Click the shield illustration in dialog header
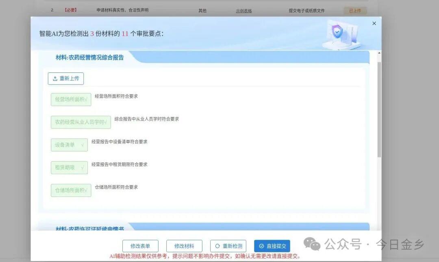This screenshot has height=262, width=439. point(337,32)
